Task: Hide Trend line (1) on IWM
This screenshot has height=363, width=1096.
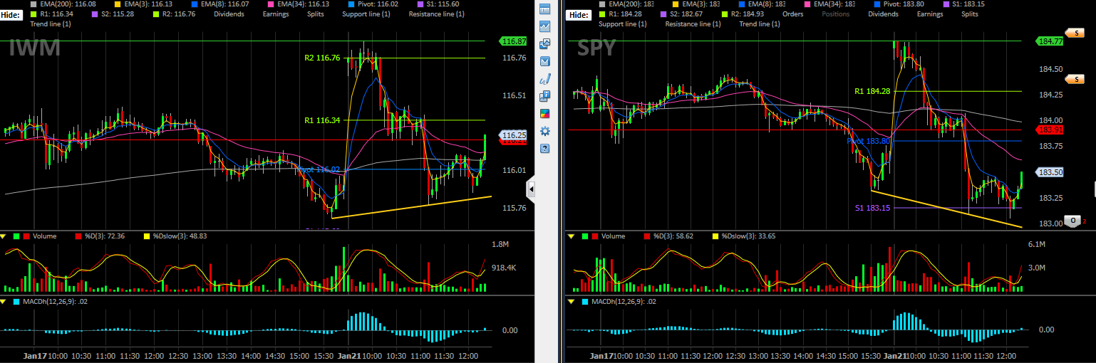Action: click(51, 24)
